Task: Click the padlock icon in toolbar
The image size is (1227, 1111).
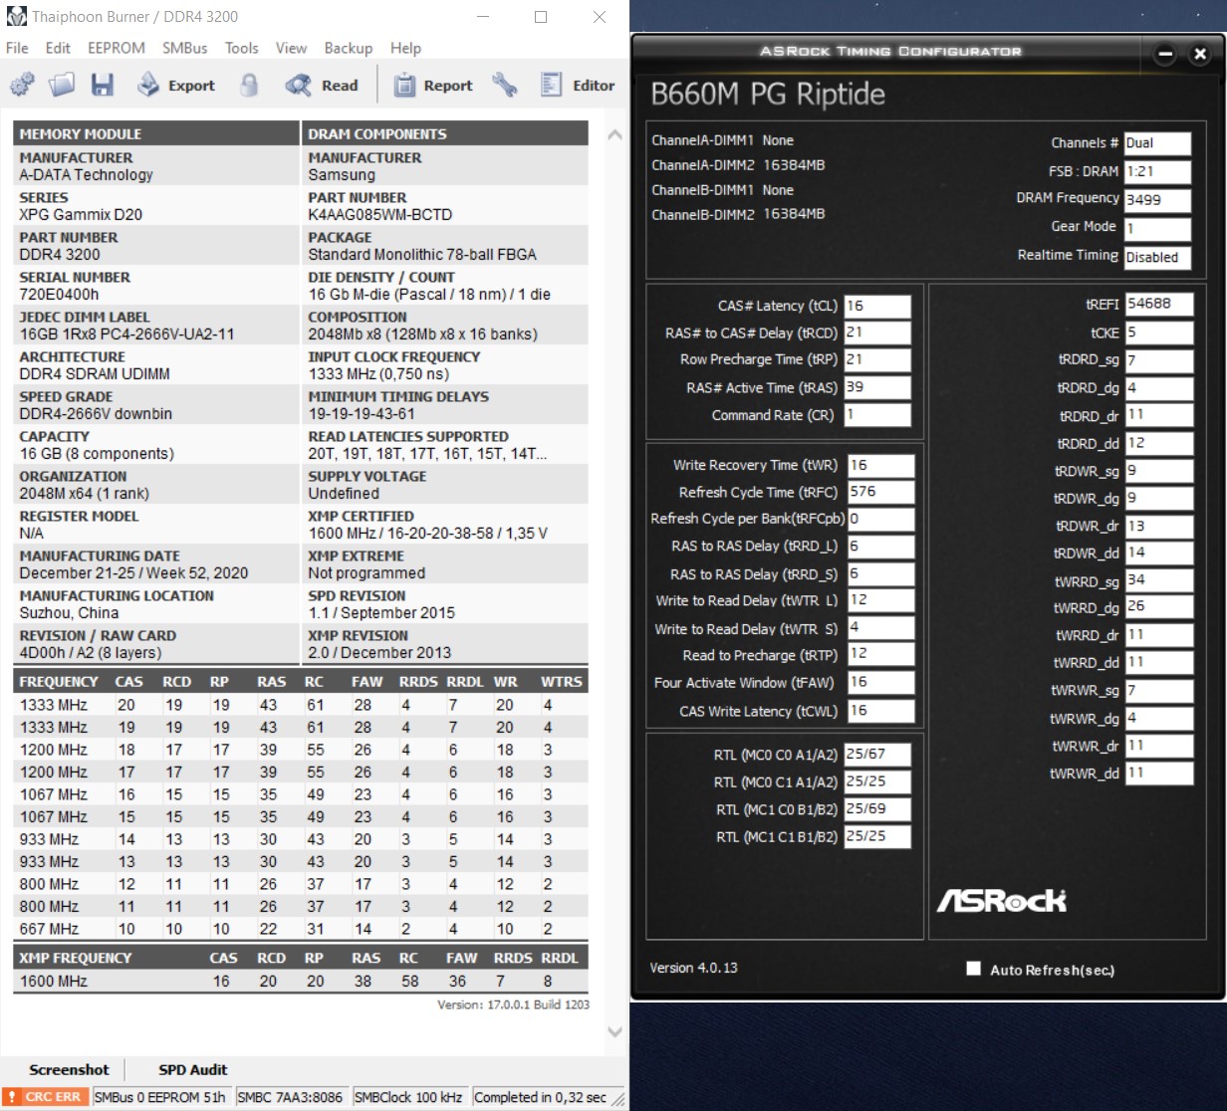Action: pos(249,86)
